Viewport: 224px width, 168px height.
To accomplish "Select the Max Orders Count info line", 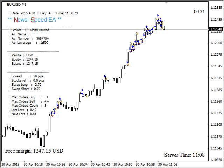I will click(x=28, y=105).
